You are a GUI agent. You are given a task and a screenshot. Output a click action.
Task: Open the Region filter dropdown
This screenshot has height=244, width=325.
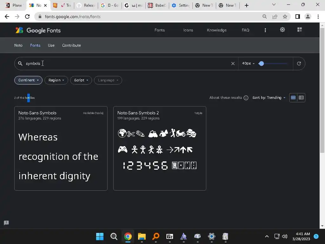pos(56,80)
